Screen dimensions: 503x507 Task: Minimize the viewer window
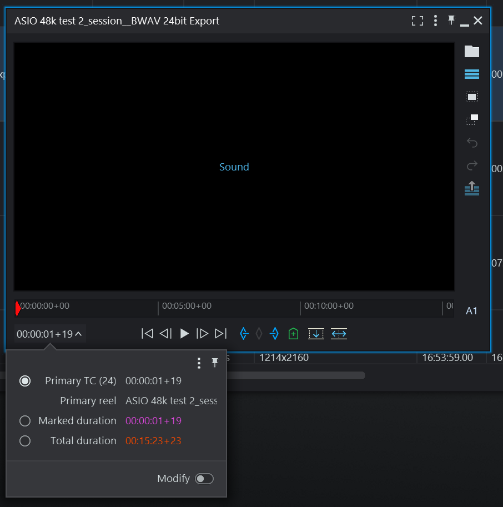[465, 25]
